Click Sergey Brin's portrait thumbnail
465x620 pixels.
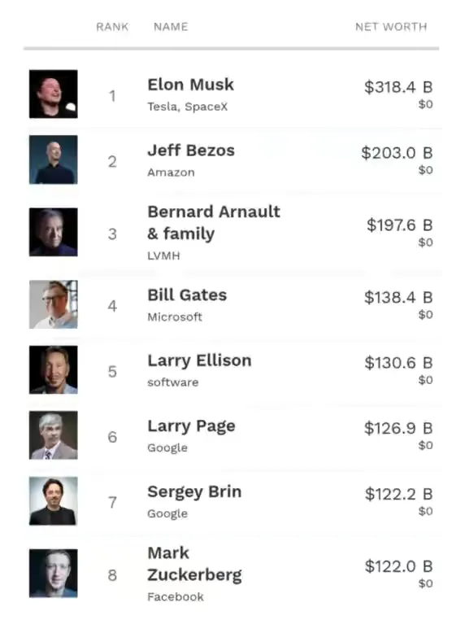click(x=54, y=501)
